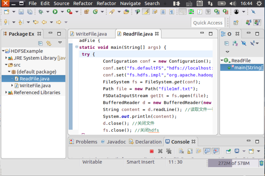Expand WriteFile.java tree node

(12, 85)
